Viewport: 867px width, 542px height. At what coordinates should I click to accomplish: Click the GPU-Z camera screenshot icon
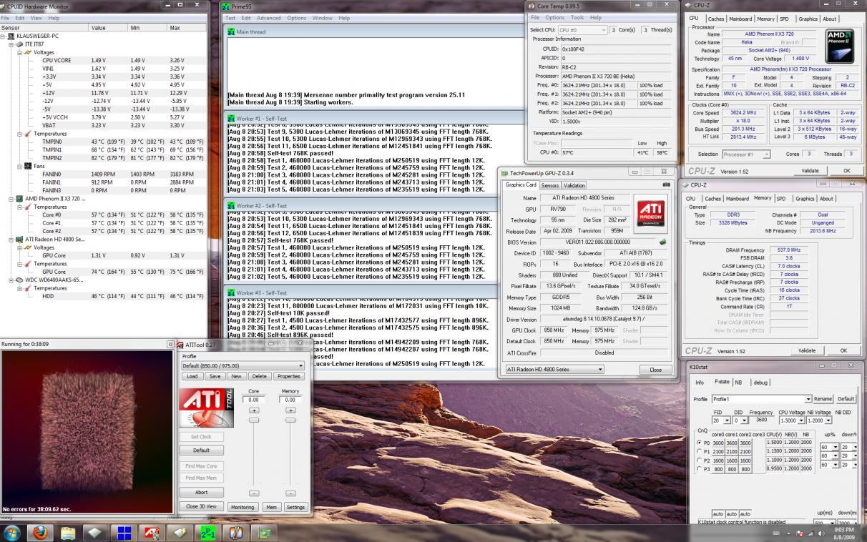[667, 184]
